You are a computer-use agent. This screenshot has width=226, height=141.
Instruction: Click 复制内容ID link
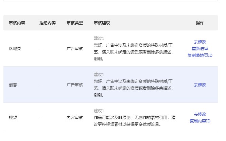tap(200, 121)
